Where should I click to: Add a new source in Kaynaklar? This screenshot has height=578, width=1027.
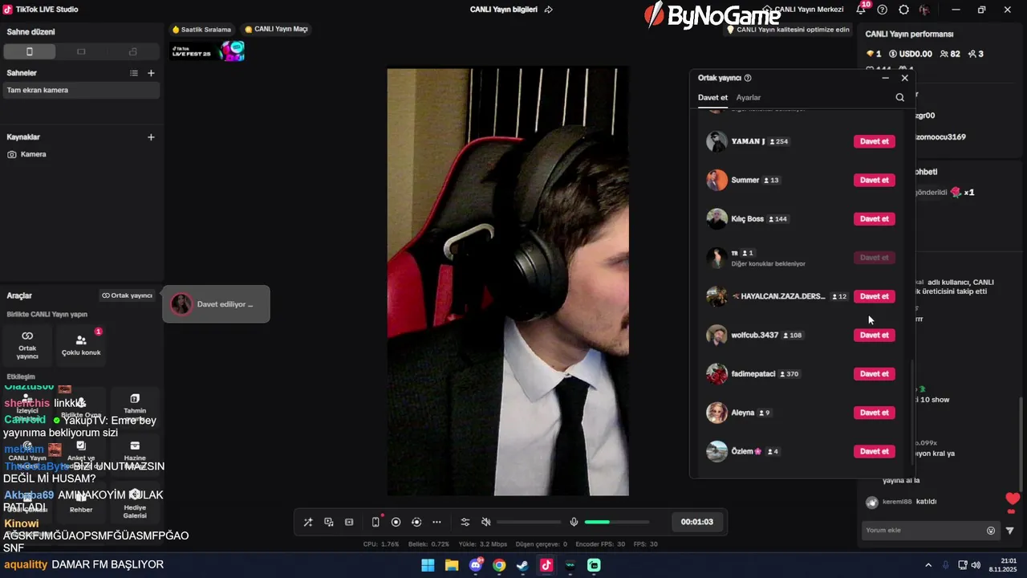tap(151, 137)
